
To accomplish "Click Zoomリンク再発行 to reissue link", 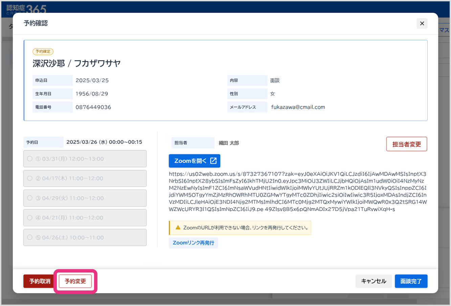I will [193, 243].
